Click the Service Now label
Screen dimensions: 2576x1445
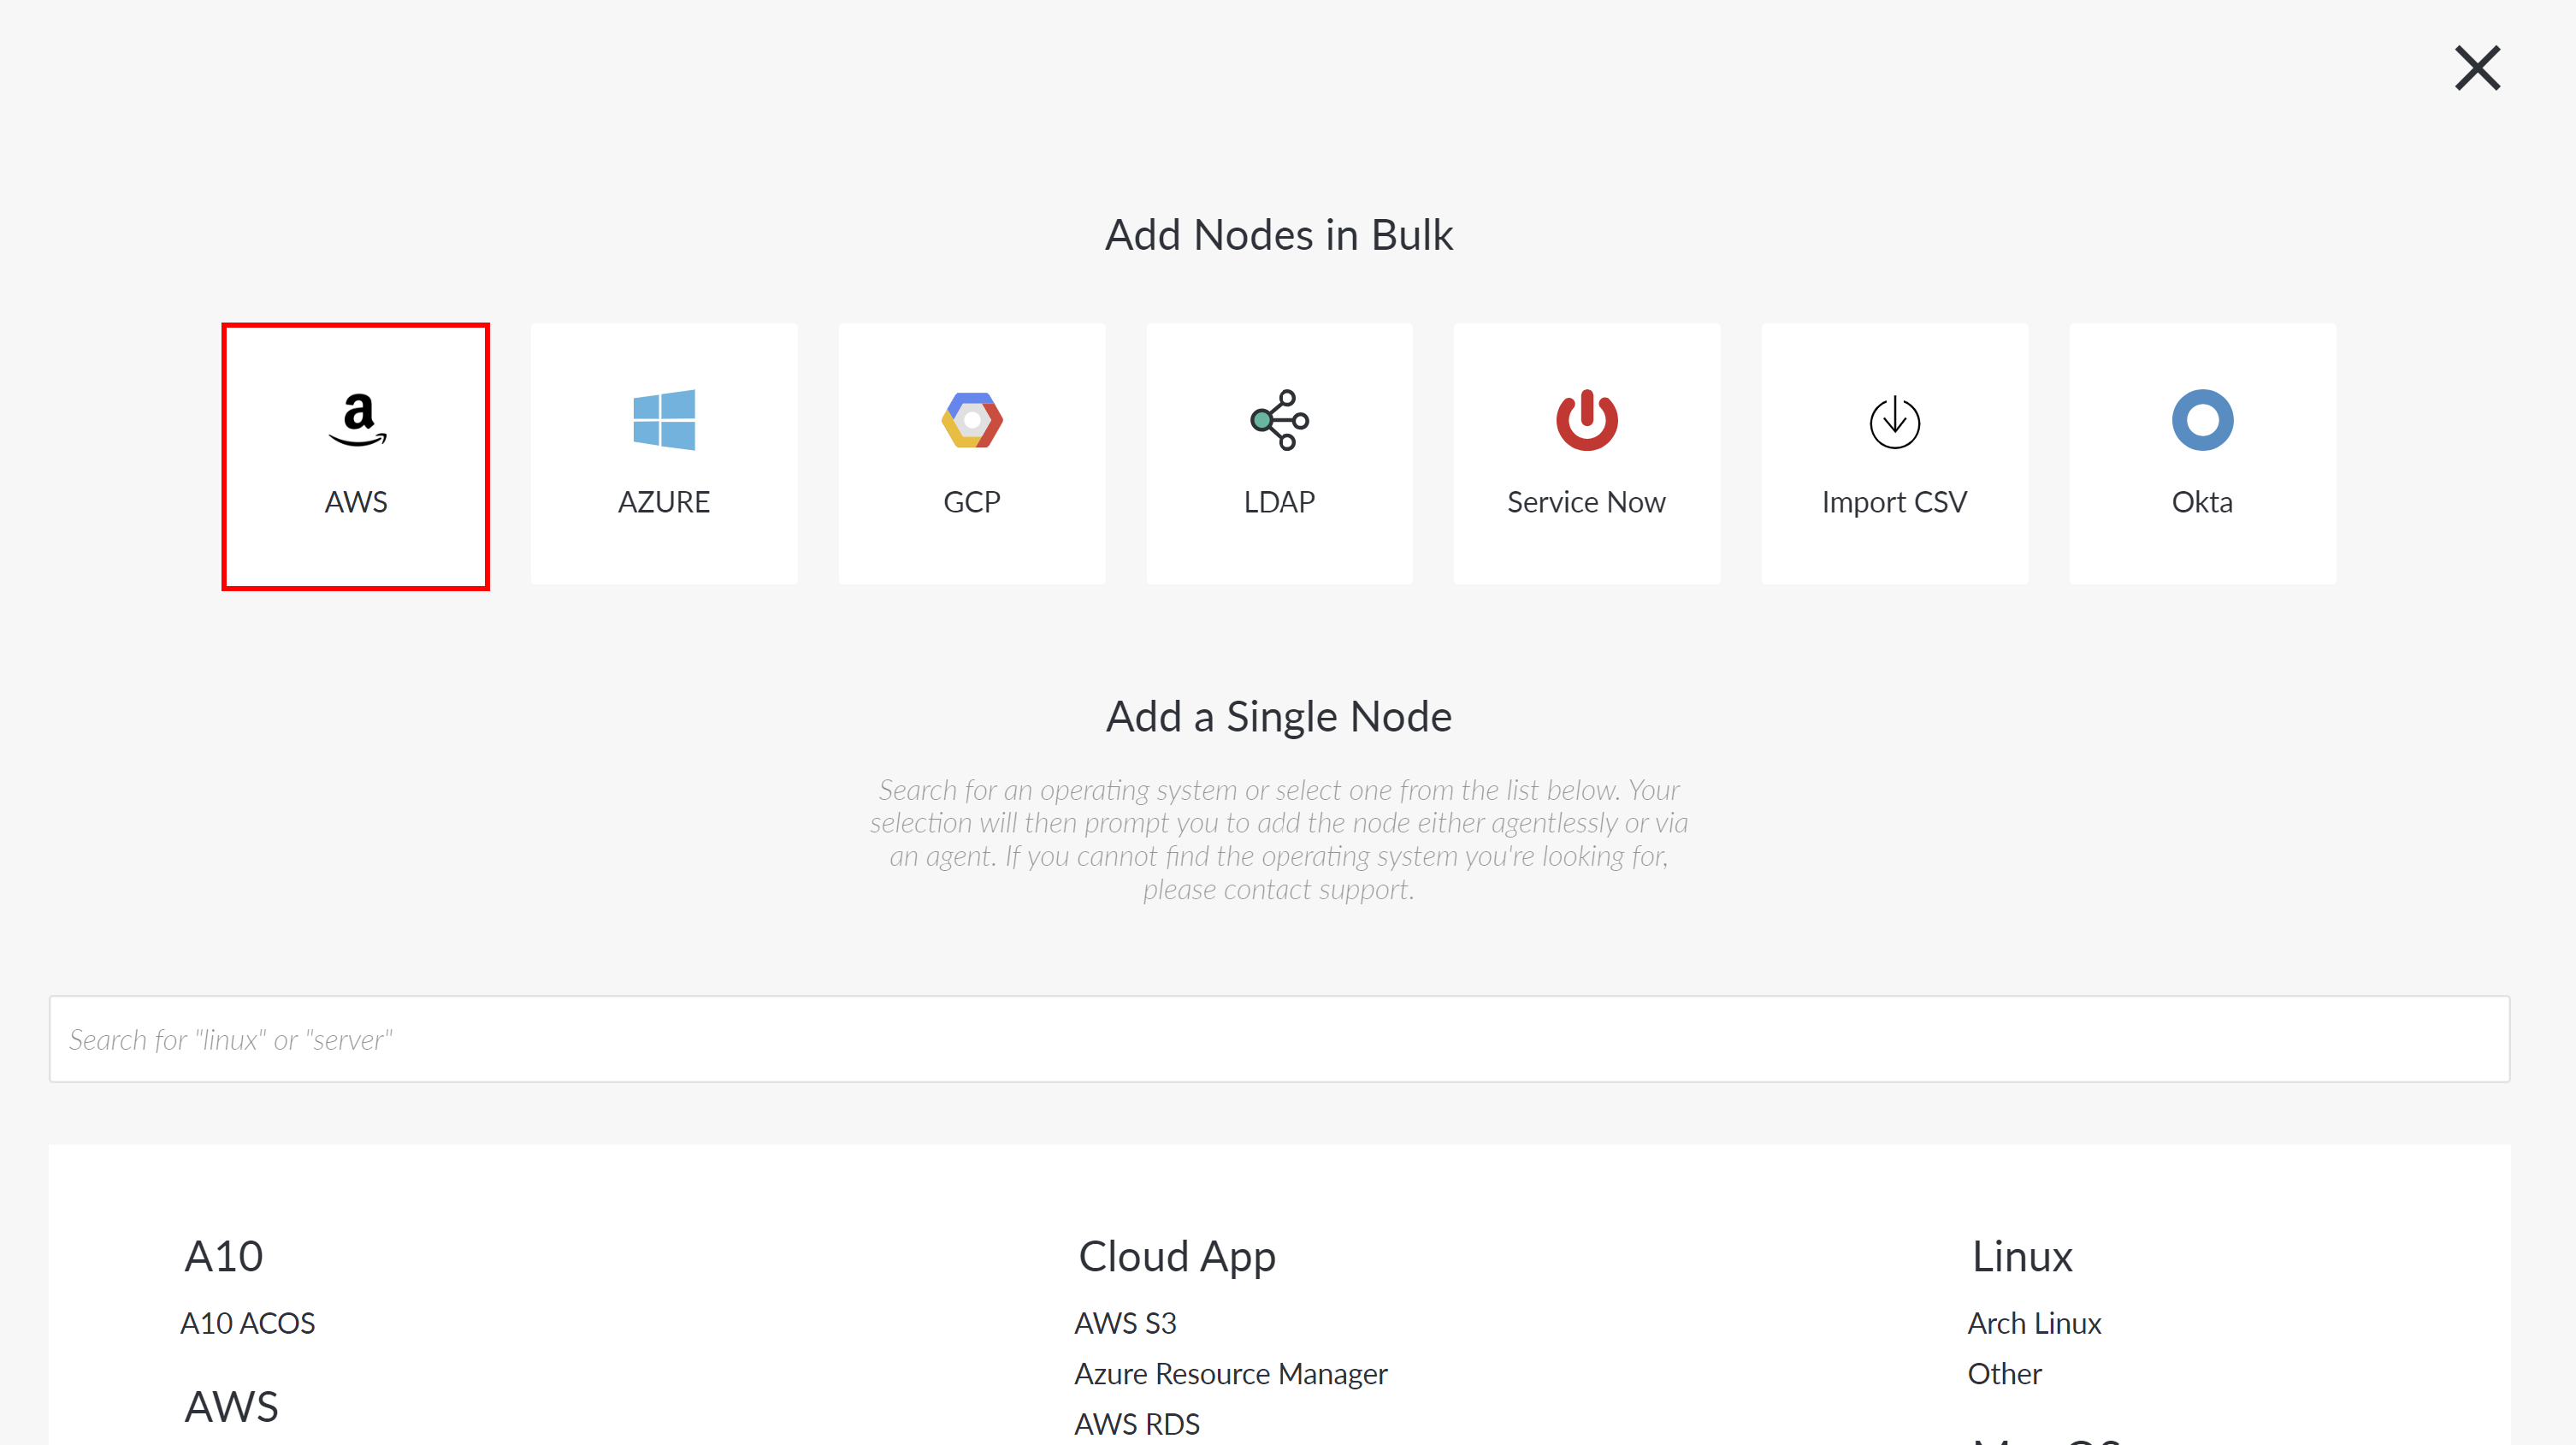pyautogui.click(x=1586, y=502)
